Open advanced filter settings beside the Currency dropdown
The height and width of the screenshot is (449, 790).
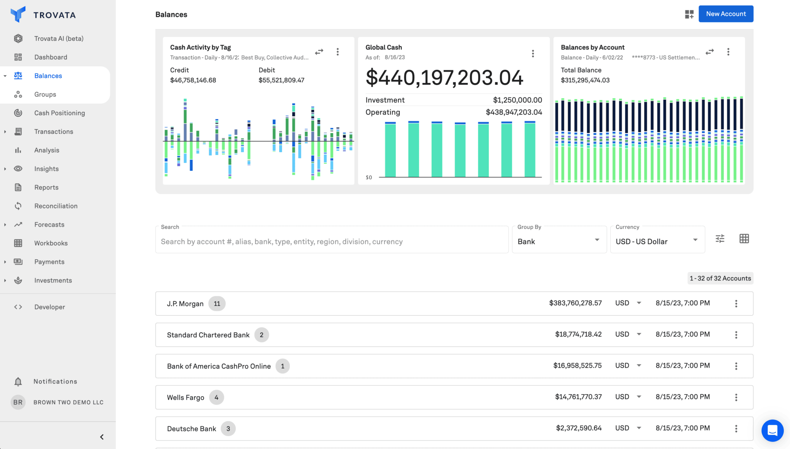tap(720, 239)
